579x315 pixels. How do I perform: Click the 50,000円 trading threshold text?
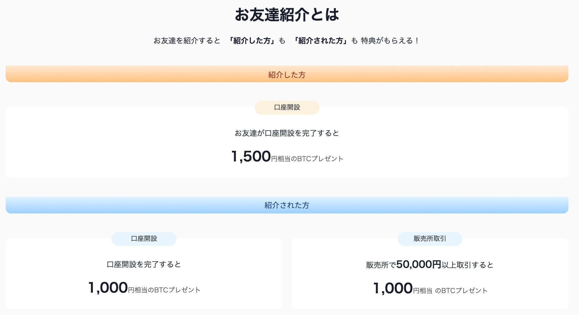tap(418, 264)
